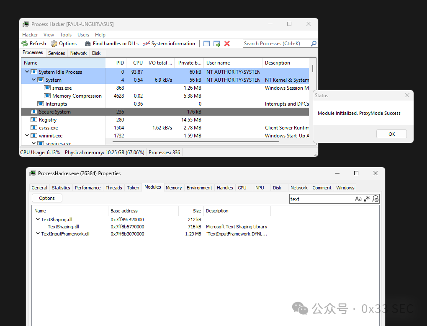
Task: Open the Help menu
Action: pos(100,35)
